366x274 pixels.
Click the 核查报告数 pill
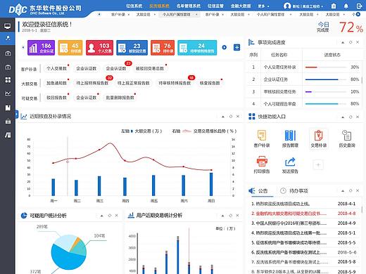pyautogui.click(x=210, y=83)
